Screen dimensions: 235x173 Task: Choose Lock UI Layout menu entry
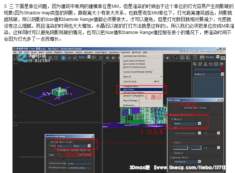click(x=141, y=81)
